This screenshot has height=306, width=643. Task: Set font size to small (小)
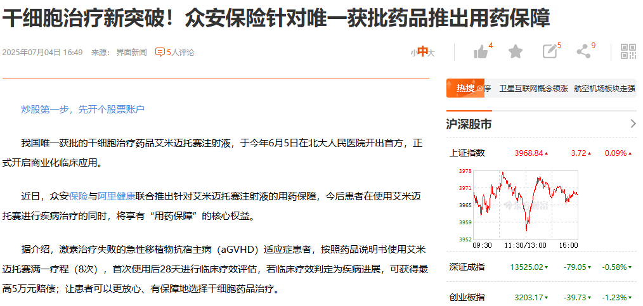[x=412, y=53]
